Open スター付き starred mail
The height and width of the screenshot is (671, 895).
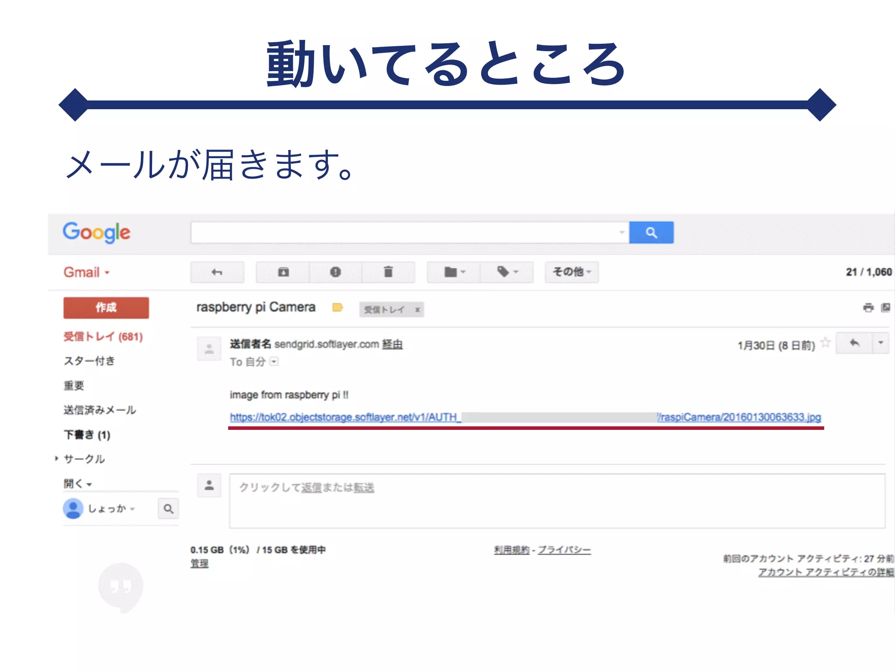(90, 361)
